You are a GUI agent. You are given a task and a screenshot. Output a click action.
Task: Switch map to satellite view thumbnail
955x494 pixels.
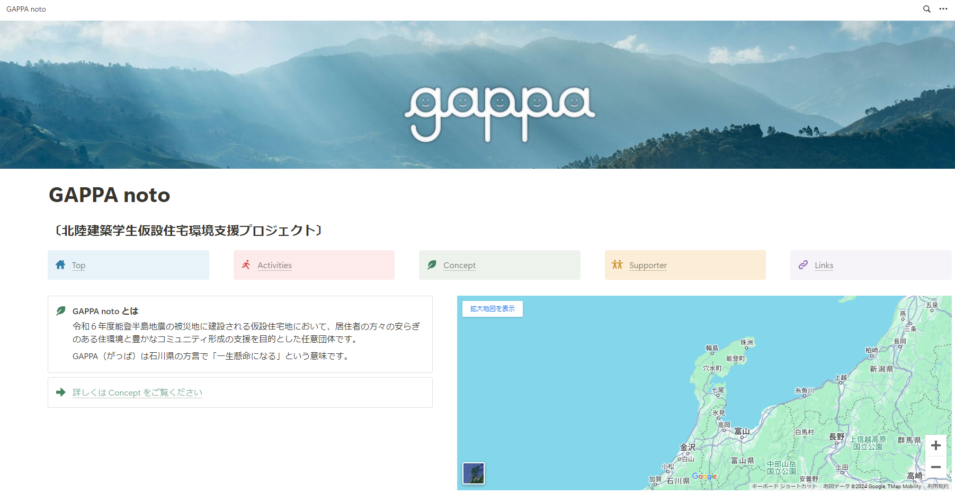pyautogui.click(x=473, y=473)
